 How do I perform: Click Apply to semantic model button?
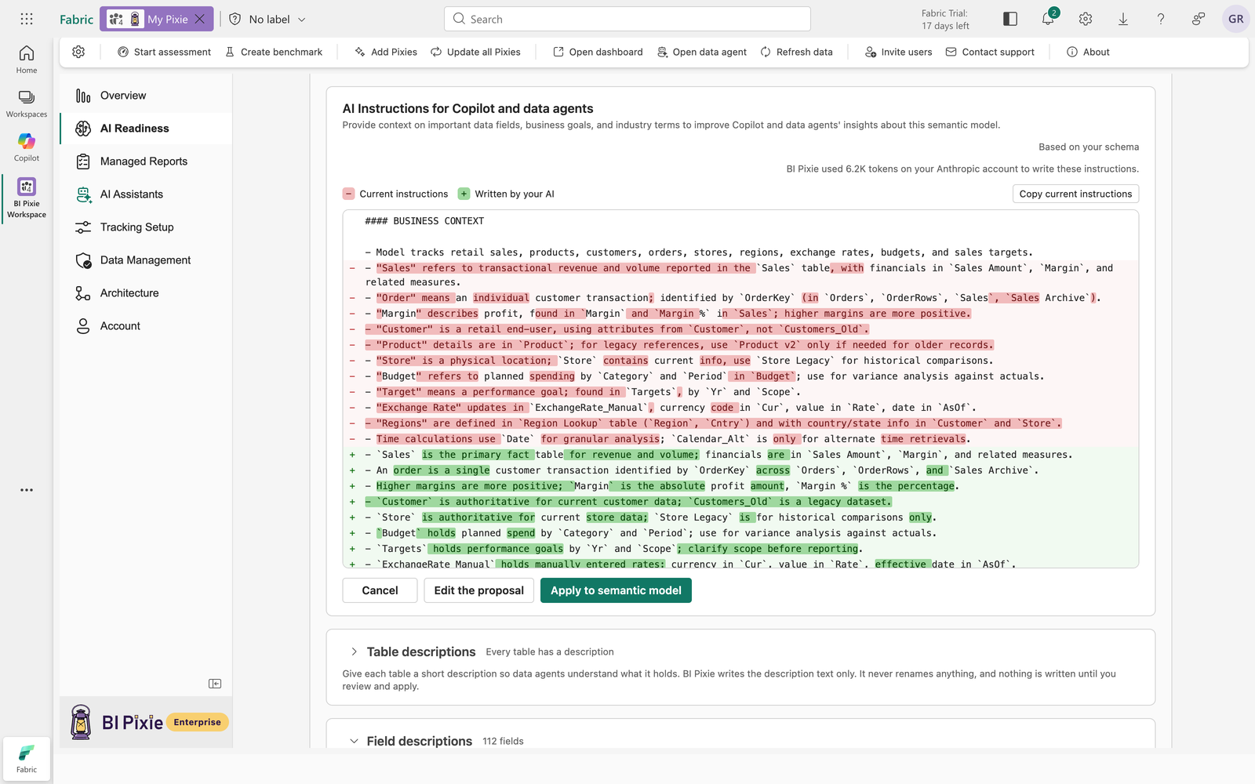pos(616,590)
